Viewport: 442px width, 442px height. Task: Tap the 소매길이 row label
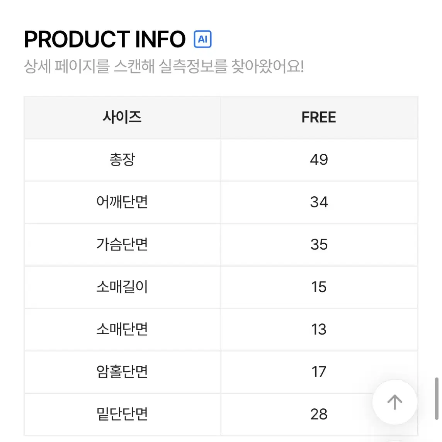(x=122, y=287)
